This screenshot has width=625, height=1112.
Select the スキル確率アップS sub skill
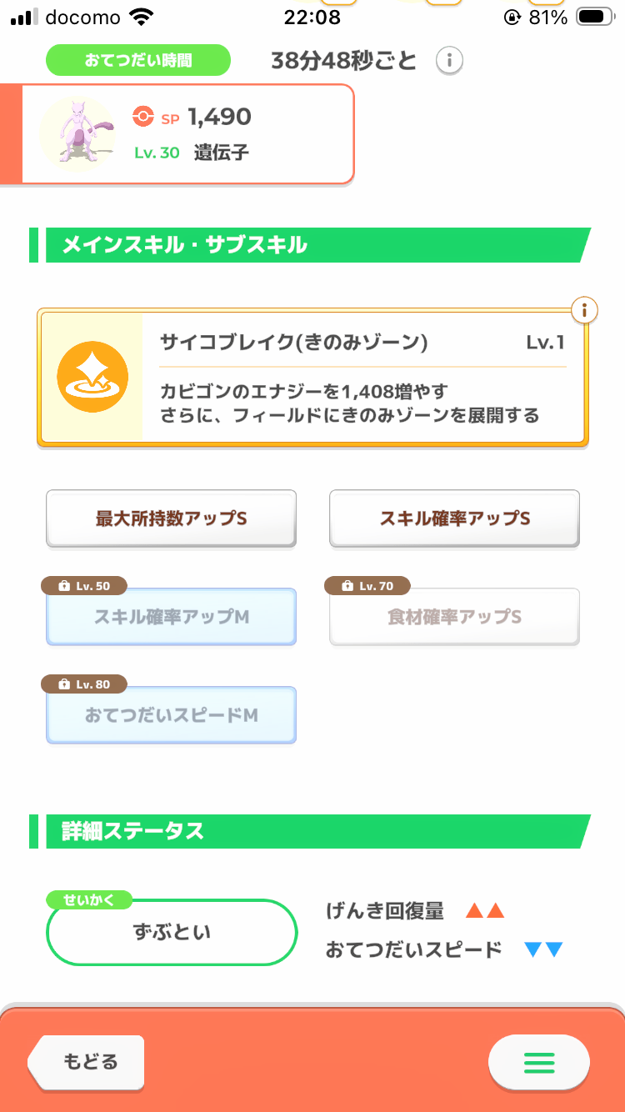point(455,518)
